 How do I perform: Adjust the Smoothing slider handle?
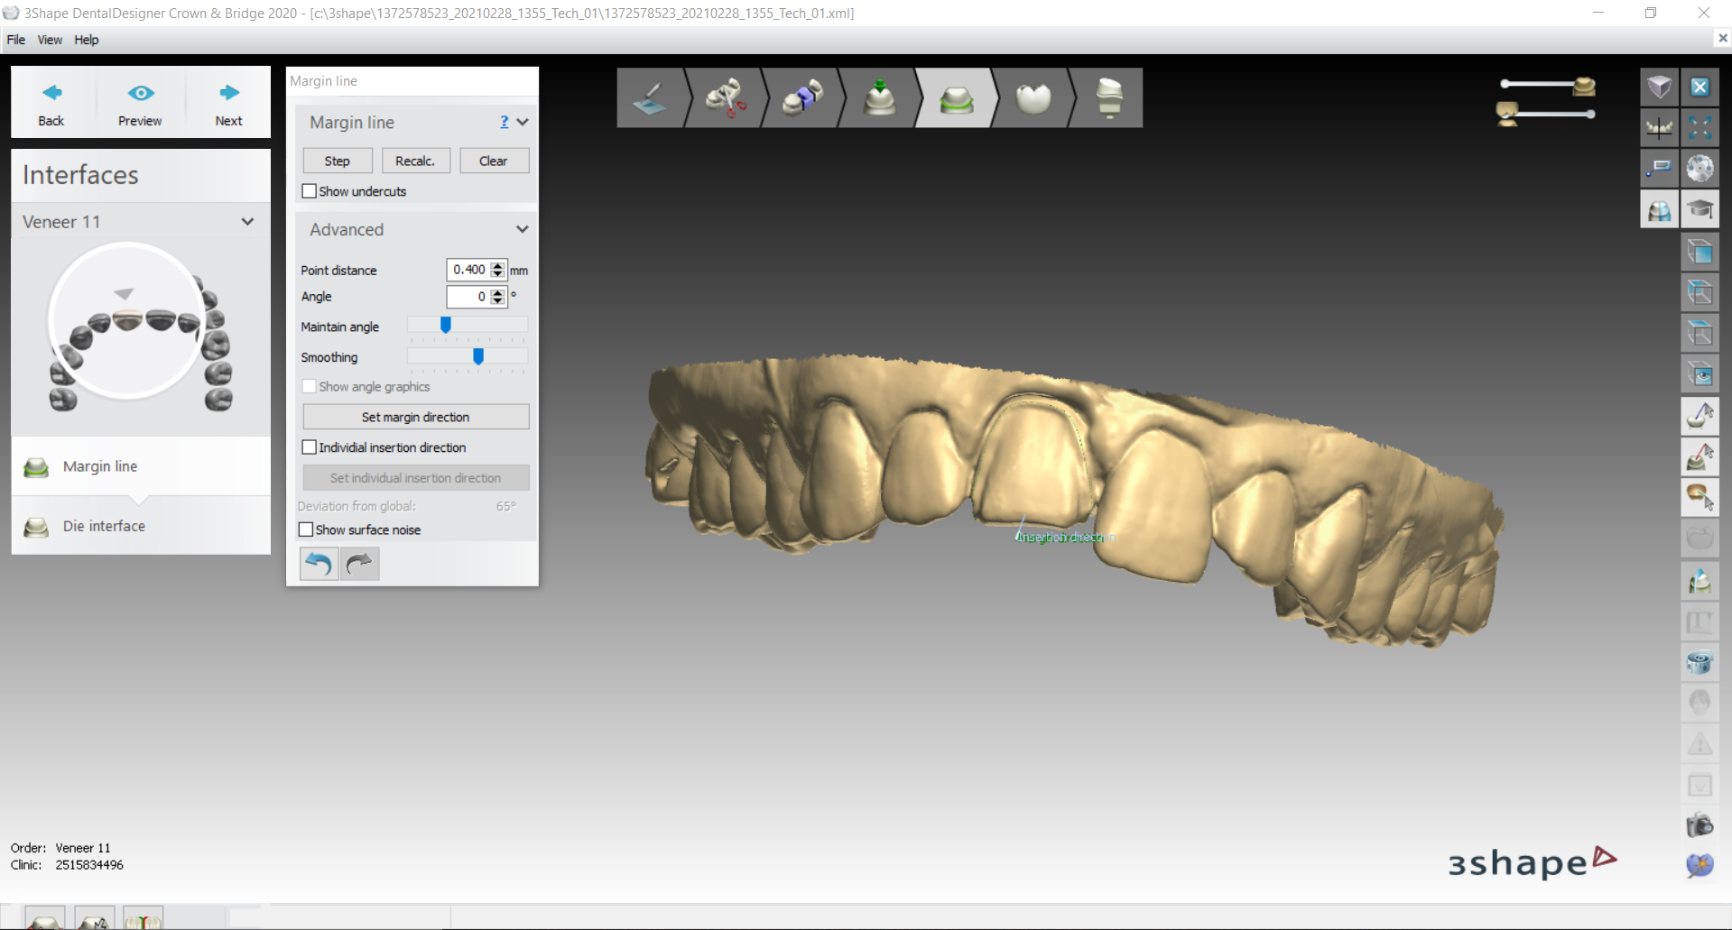[478, 356]
